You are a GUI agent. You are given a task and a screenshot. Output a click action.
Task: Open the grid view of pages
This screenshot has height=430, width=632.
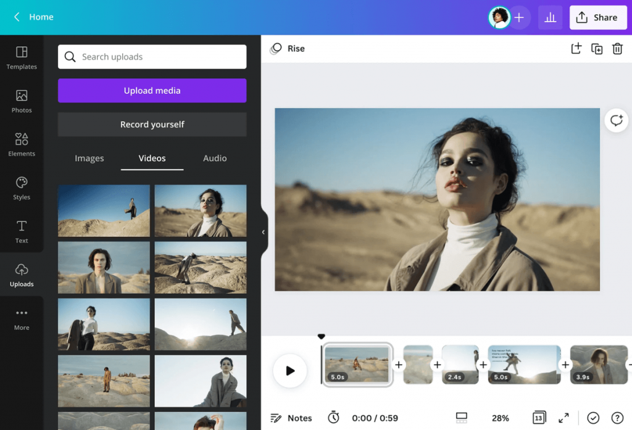[x=539, y=418]
